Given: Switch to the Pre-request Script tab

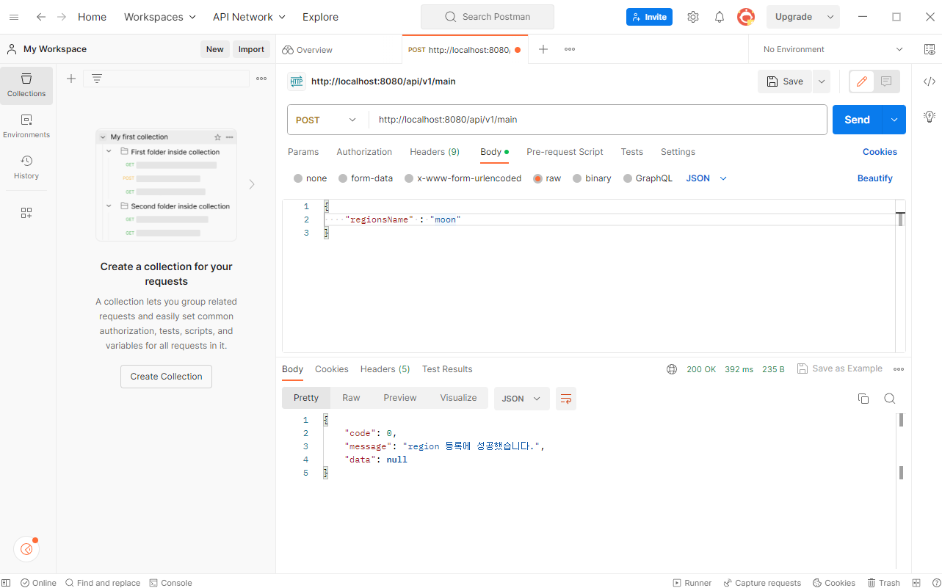Looking at the screenshot, I should 565,152.
